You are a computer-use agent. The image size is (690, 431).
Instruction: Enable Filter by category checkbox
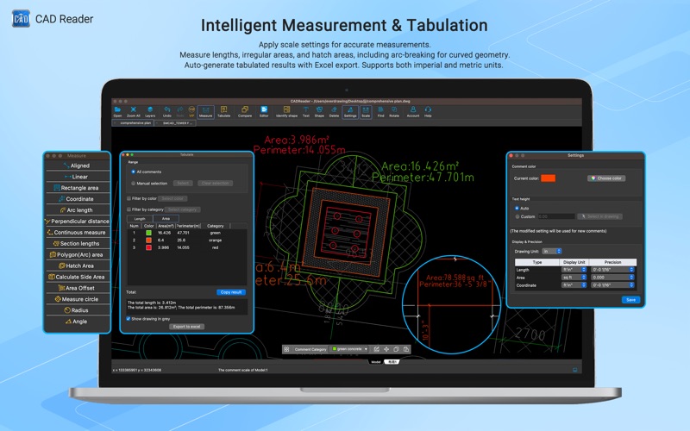129,209
